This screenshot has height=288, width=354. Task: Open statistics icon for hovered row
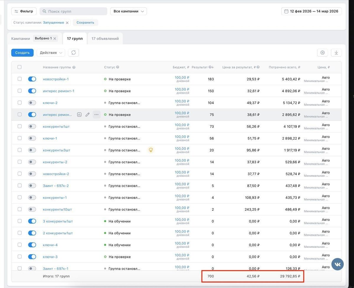[x=79, y=114]
